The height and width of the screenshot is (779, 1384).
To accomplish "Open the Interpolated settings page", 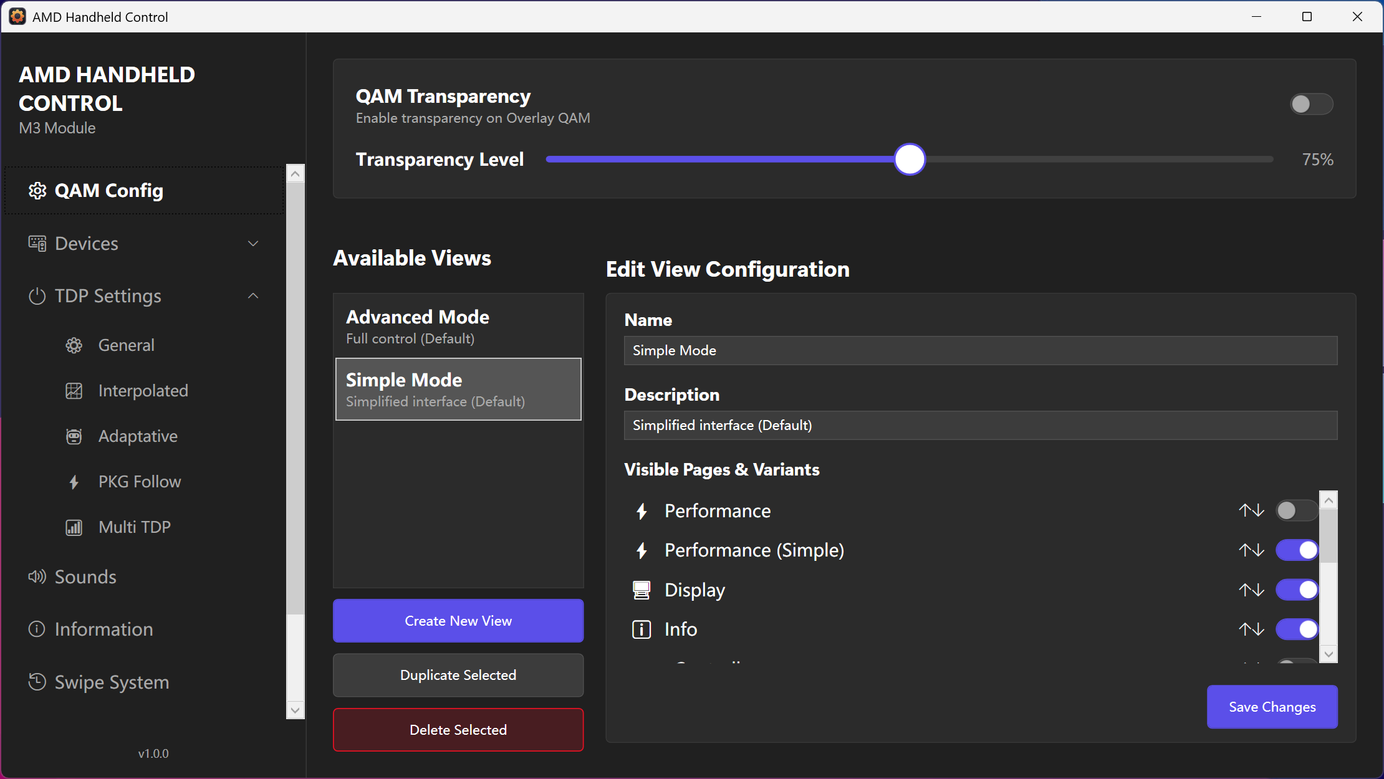I will [x=143, y=391].
